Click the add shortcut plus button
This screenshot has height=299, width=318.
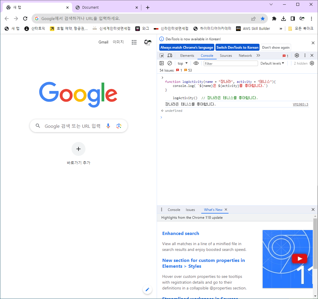[78, 149]
